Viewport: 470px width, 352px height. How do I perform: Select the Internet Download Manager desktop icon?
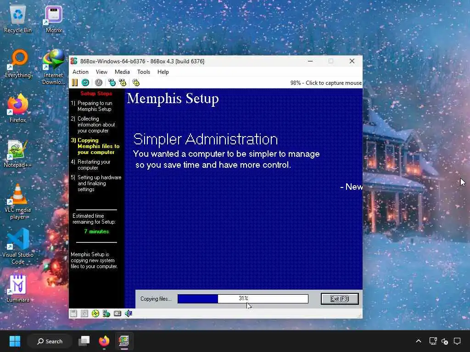54,67
